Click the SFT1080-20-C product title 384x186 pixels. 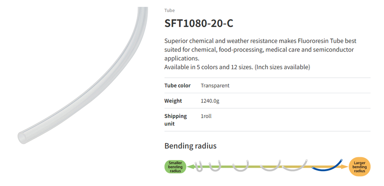[199, 23]
